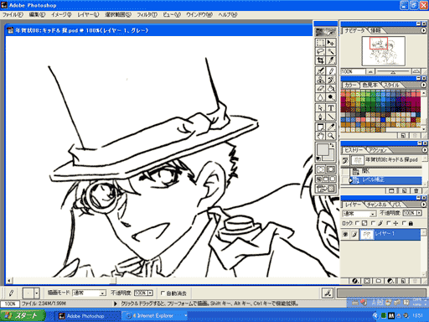This screenshot has width=429, height=322.
Task: Click the Navigator zoom slider
Action: pyautogui.click(x=393, y=71)
